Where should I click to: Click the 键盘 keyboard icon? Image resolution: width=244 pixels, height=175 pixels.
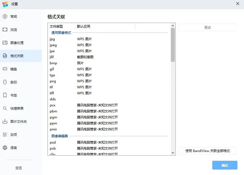[x=5, y=69]
